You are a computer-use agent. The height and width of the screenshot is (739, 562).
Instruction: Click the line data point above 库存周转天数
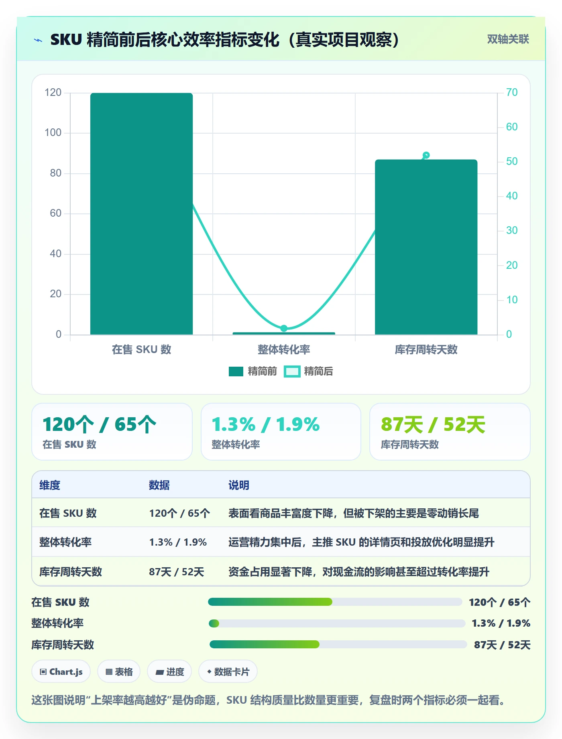426,155
